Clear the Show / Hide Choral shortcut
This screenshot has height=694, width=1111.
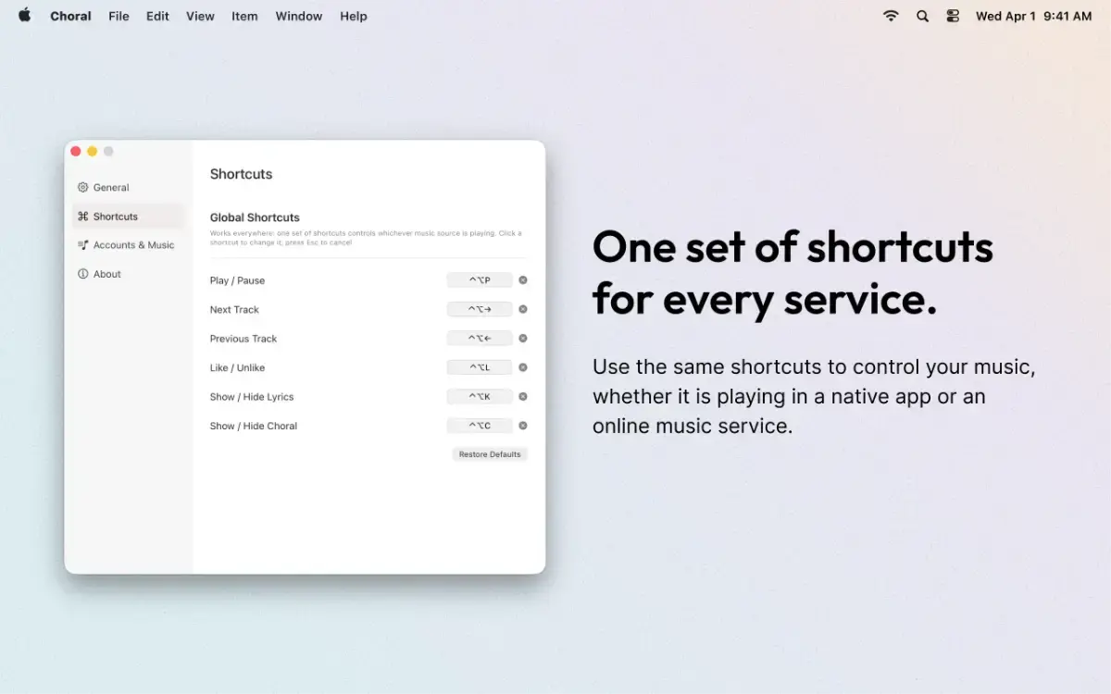[523, 426]
